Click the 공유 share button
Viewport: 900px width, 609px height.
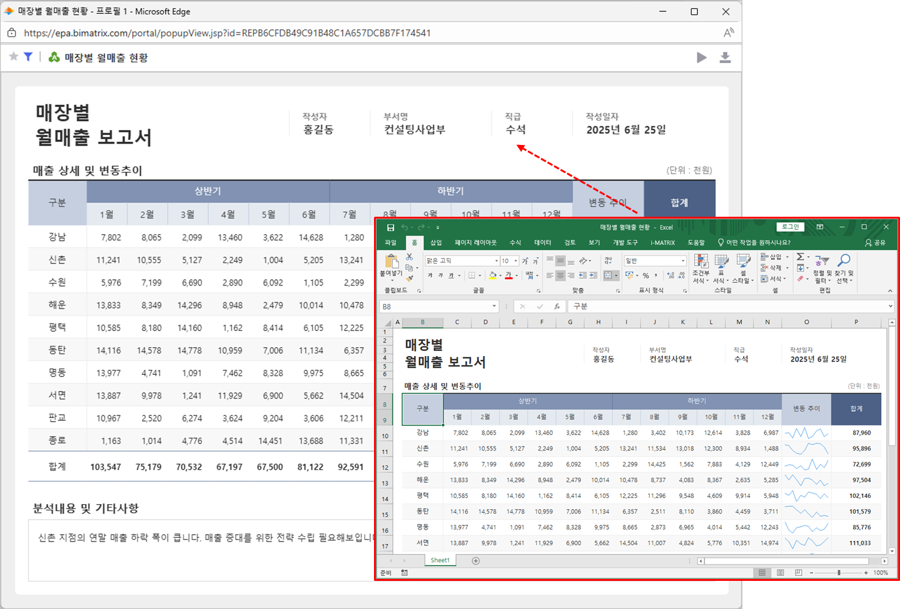point(875,242)
